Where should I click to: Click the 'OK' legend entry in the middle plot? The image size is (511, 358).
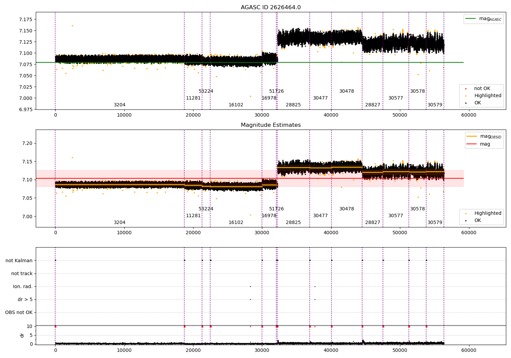point(473,221)
